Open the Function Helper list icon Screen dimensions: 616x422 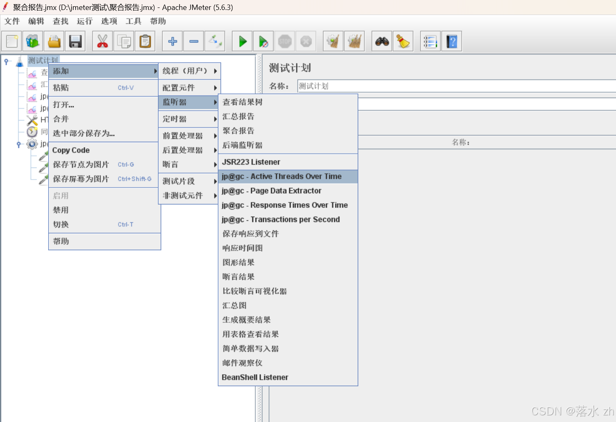(x=431, y=41)
